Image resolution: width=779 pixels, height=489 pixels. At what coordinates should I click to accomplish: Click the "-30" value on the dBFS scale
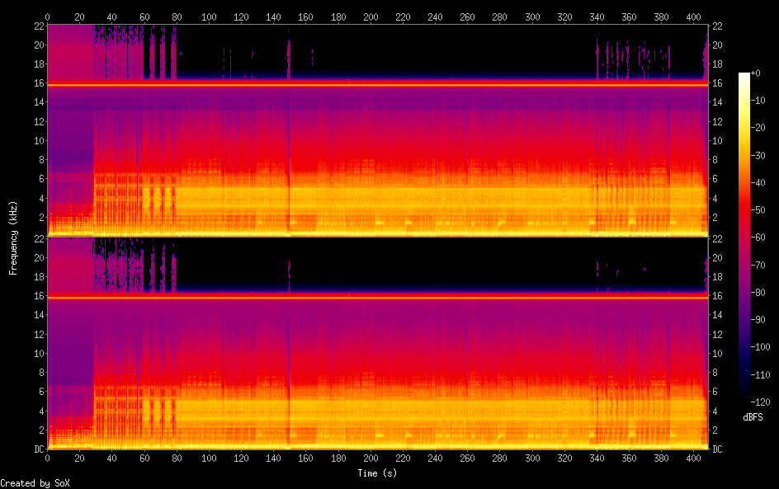(x=758, y=155)
